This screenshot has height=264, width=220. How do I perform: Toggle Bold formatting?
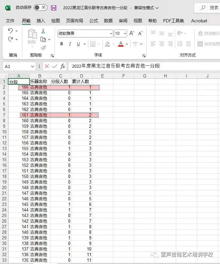tap(62, 44)
